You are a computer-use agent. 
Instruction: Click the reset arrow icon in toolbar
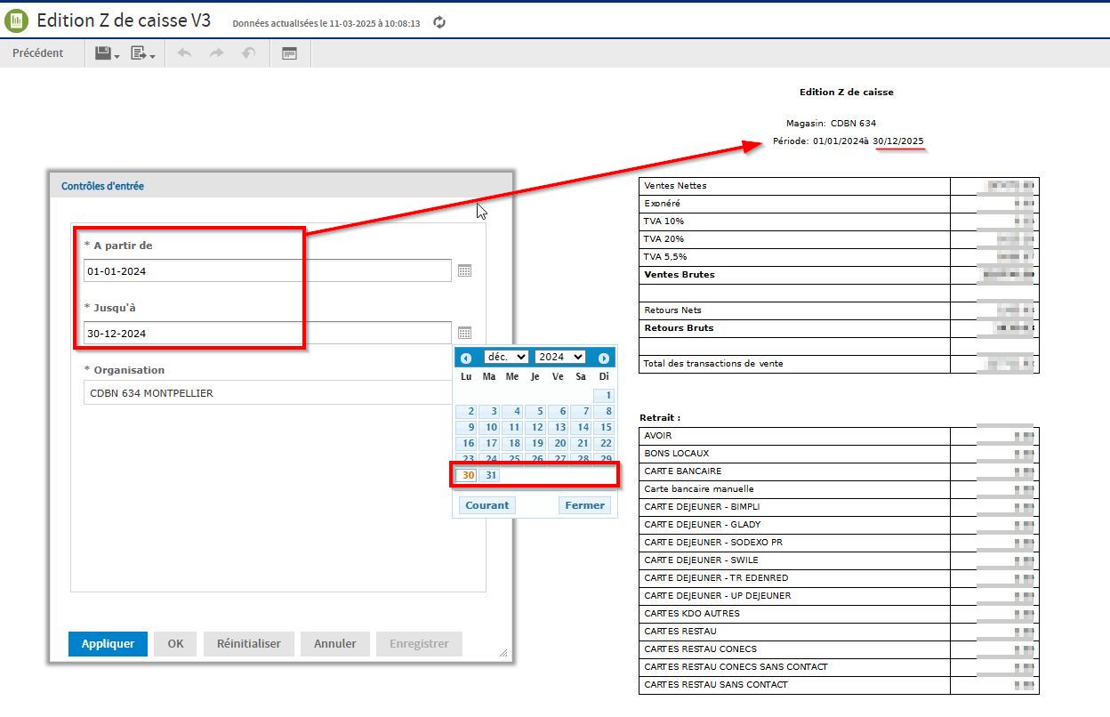click(249, 53)
